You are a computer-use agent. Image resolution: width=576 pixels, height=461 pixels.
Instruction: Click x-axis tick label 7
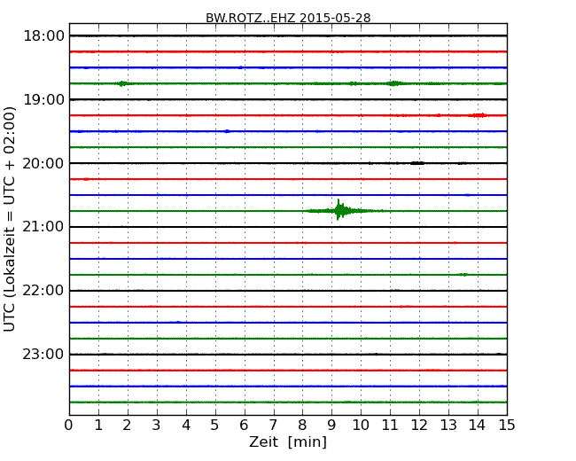tap(273, 425)
